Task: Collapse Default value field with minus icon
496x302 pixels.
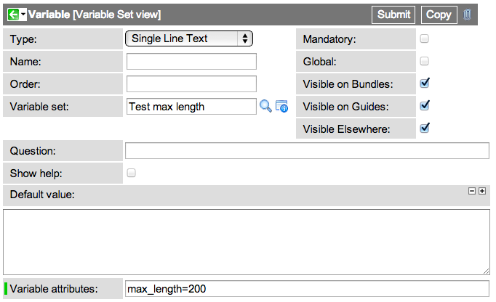Action: click(472, 191)
